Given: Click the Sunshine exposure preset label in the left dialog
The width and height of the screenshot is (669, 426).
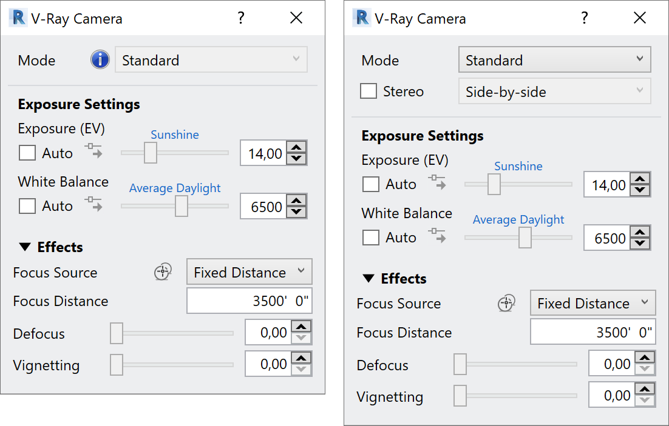Looking at the screenshot, I should click(x=175, y=135).
